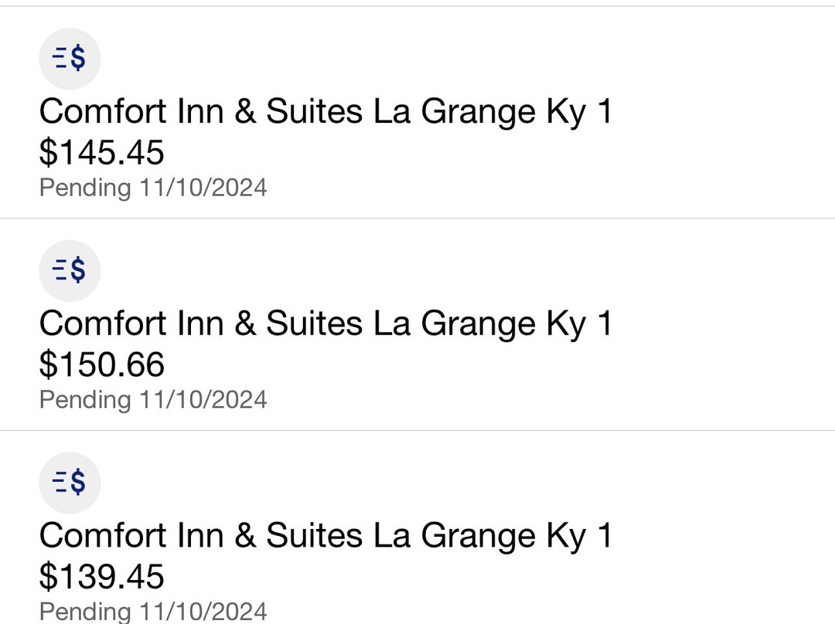Screen dimensions: 835x624
Task: Tap the dollar sign of the $150.66 amount
Action: 48,365
